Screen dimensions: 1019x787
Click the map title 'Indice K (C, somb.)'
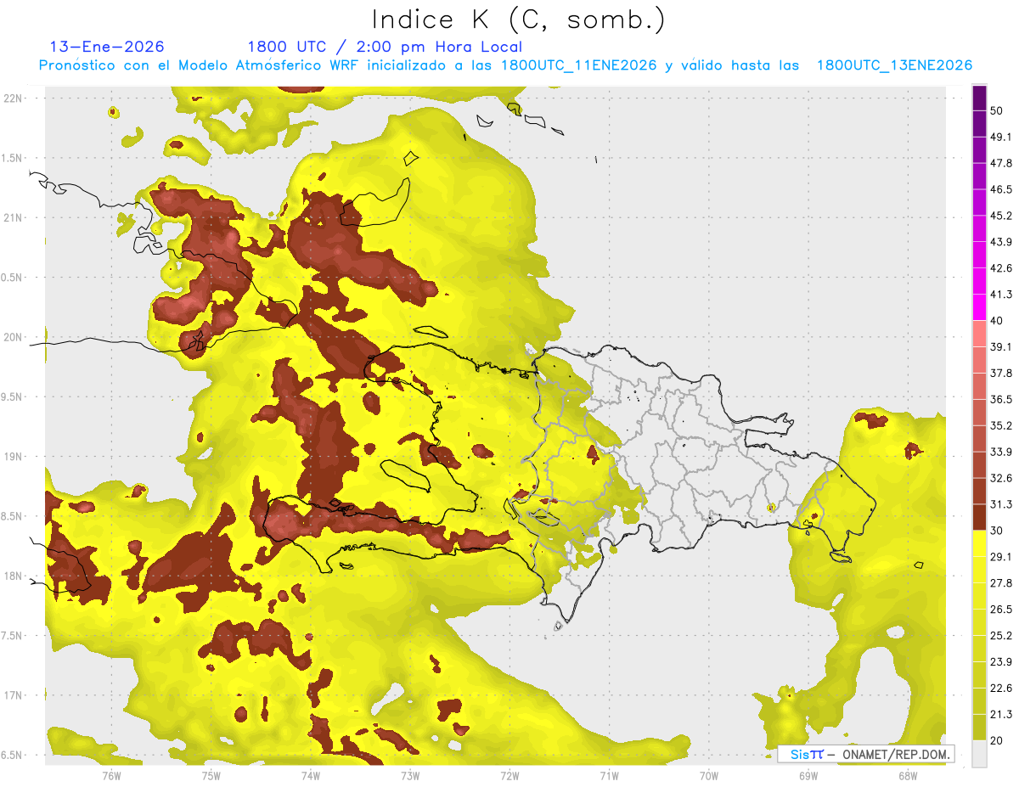point(519,20)
